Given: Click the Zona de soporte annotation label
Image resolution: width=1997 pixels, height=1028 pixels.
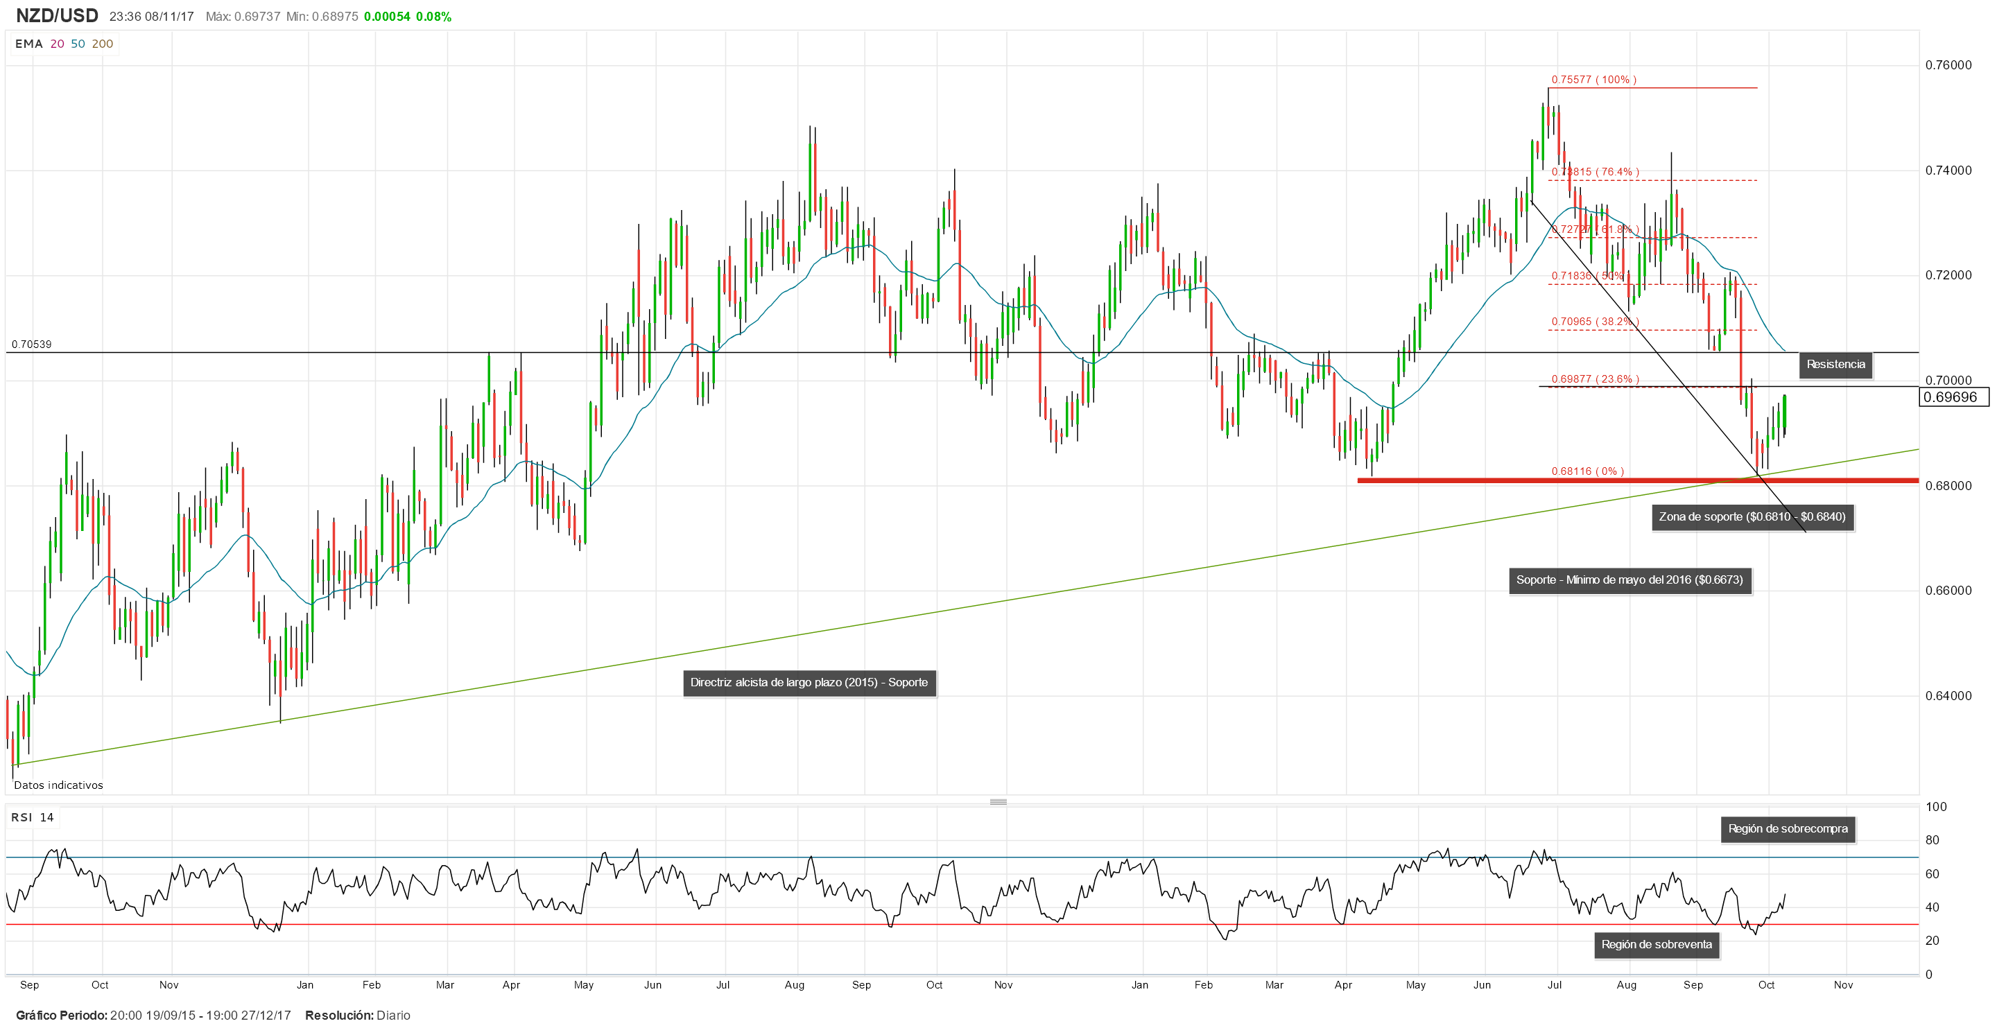Looking at the screenshot, I should 1752,516.
